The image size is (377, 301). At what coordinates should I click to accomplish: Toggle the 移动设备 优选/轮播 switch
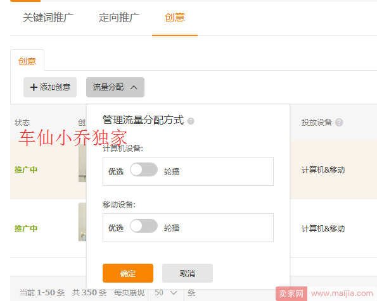point(144,226)
